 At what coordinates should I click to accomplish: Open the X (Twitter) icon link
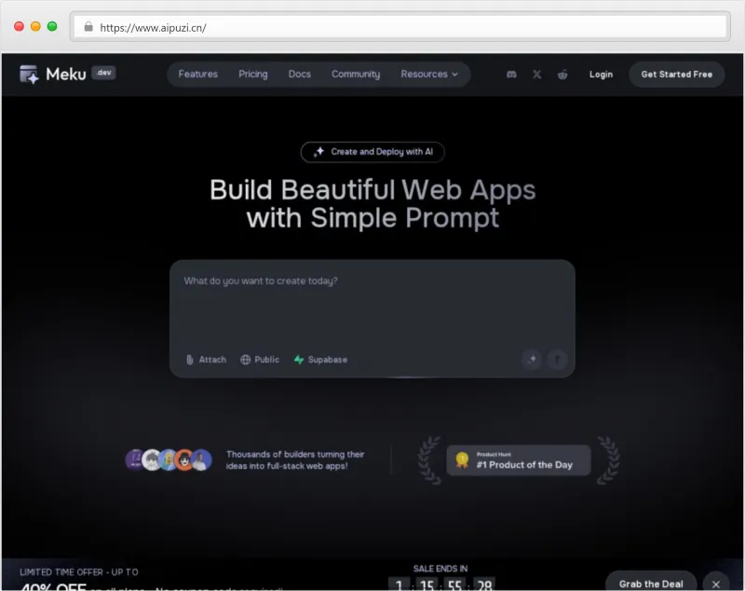point(536,75)
